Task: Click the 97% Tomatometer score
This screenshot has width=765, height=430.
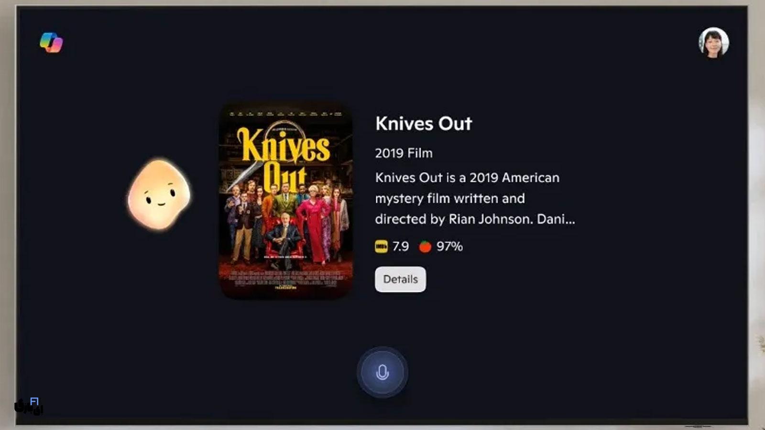Action: point(449,247)
